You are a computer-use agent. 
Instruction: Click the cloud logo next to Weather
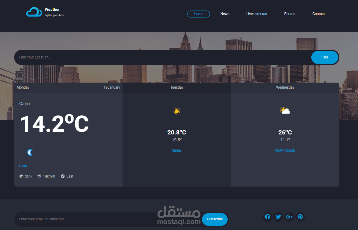35,12
